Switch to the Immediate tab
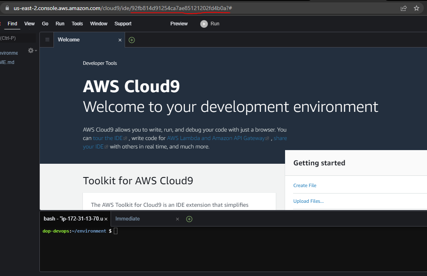The image size is (427, 276). click(127, 218)
